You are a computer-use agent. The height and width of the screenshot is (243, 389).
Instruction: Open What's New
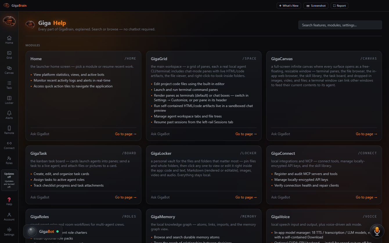tap(289, 5)
